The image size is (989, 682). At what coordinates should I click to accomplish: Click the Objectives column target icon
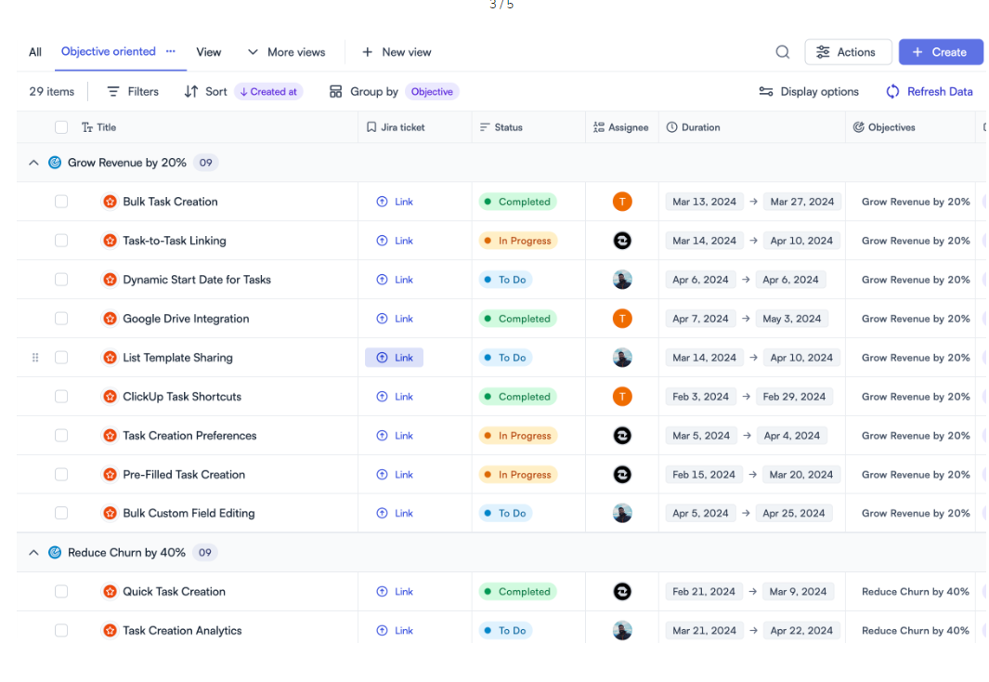pyautogui.click(x=858, y=127)
